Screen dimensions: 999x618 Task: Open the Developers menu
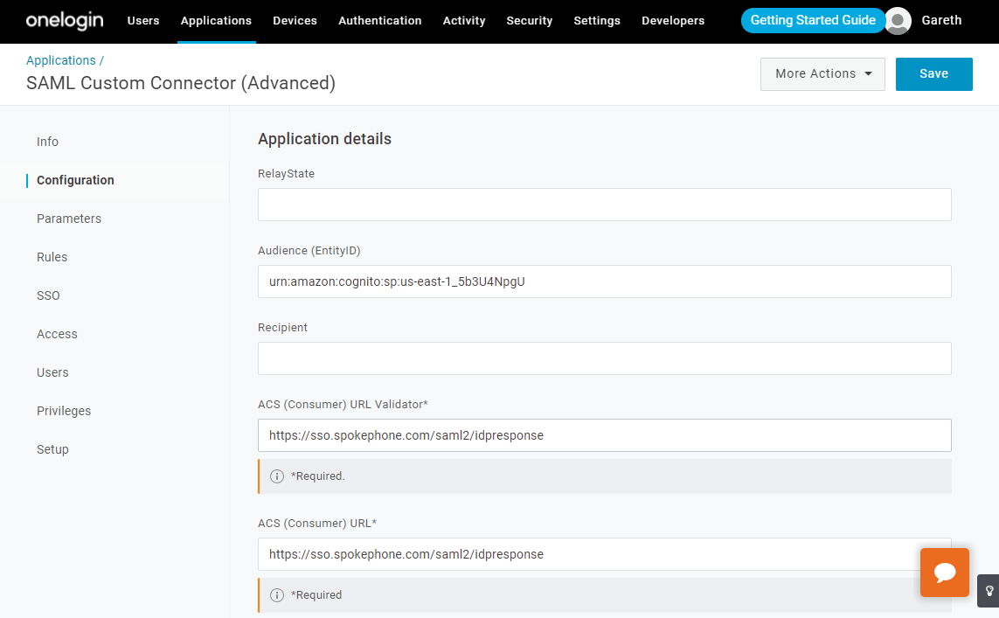(x=673, y=20)
